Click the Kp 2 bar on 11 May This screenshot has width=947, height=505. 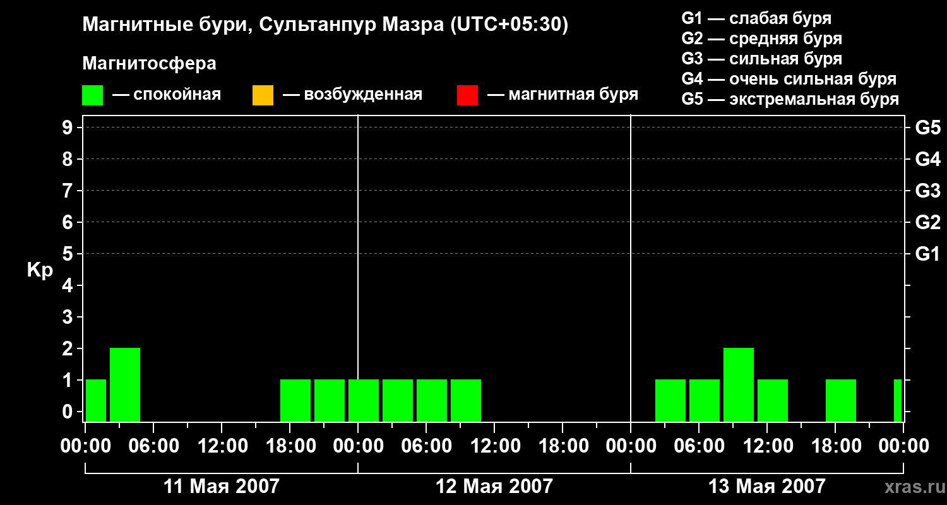tap(125, 384)
